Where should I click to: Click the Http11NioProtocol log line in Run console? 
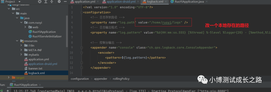click(x=121, y=91)
